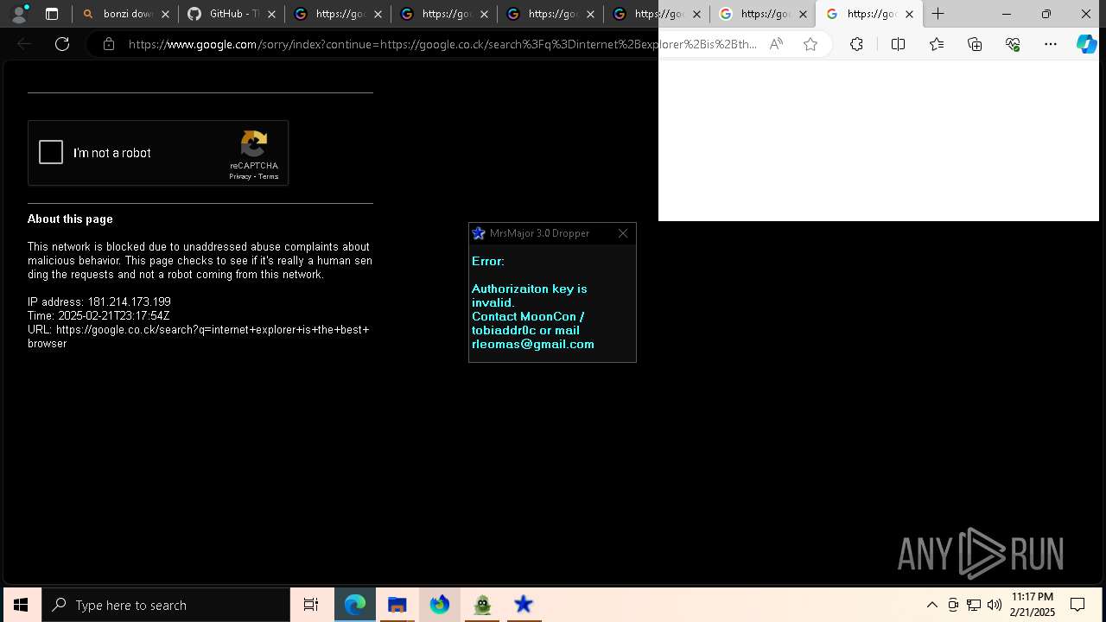Click the MrsMajor Dropper star title icon
1106x622 pixels.
(479, 233)
